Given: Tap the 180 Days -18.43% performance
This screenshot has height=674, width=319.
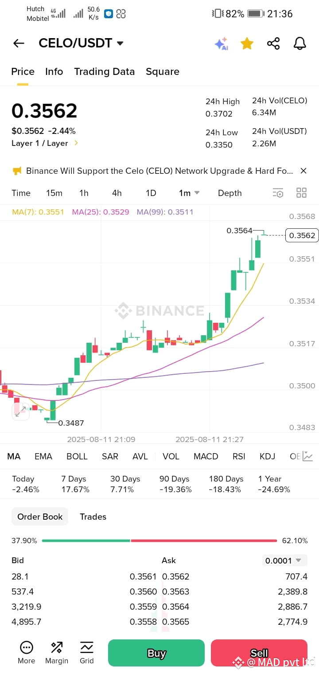Looking at the screenshot, I should [x=226, y=484].
